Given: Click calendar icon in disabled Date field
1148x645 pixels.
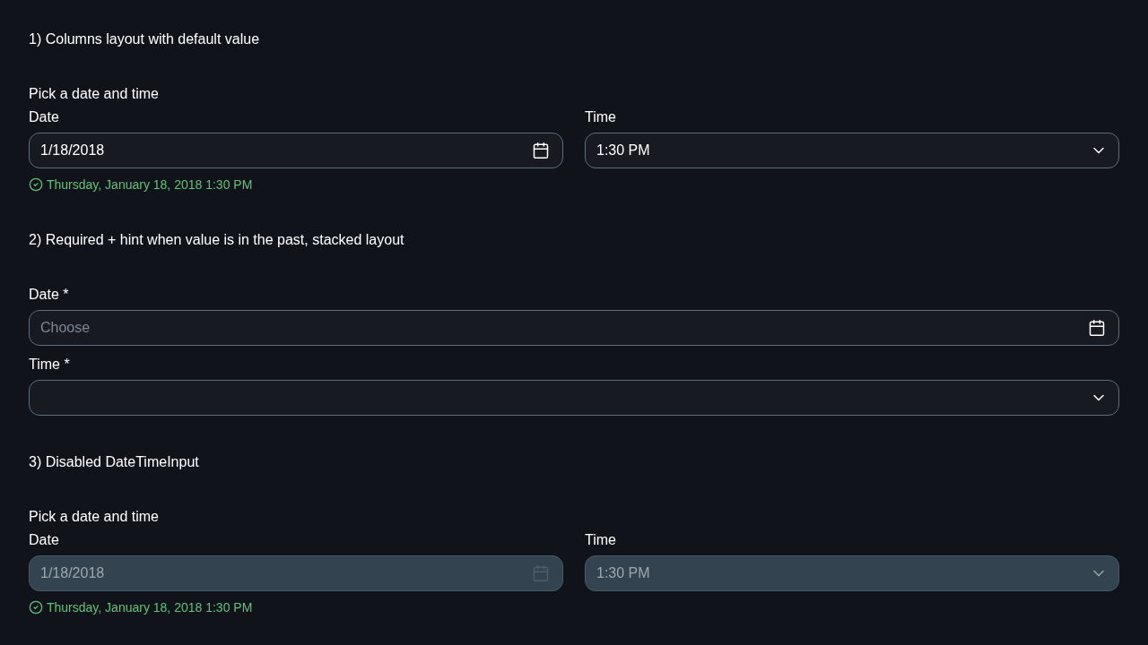Looking at the screenshot, I should (541, 573).
